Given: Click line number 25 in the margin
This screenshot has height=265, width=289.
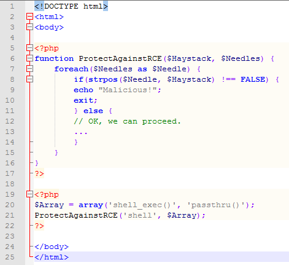Looking at the screenshot, I should 10,257.
